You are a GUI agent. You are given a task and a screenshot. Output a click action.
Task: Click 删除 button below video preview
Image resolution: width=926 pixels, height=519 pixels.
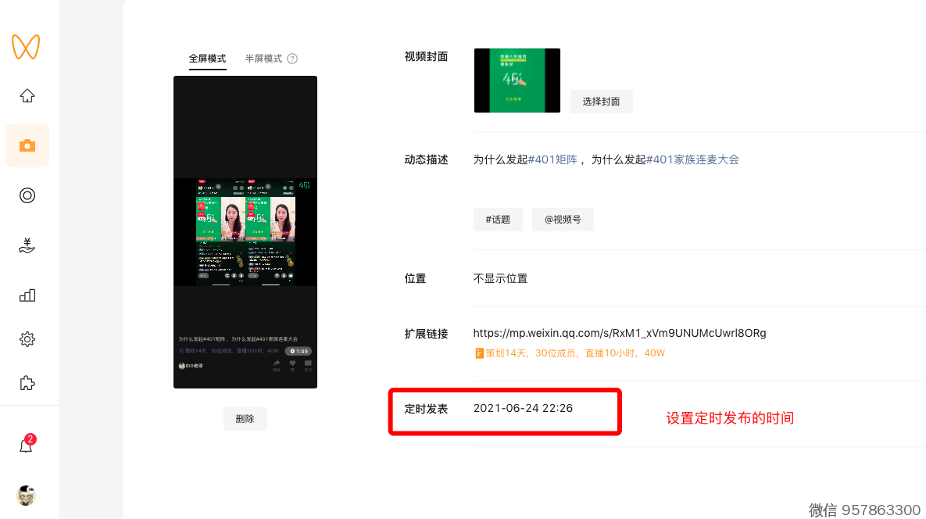(x=245, y=419)
